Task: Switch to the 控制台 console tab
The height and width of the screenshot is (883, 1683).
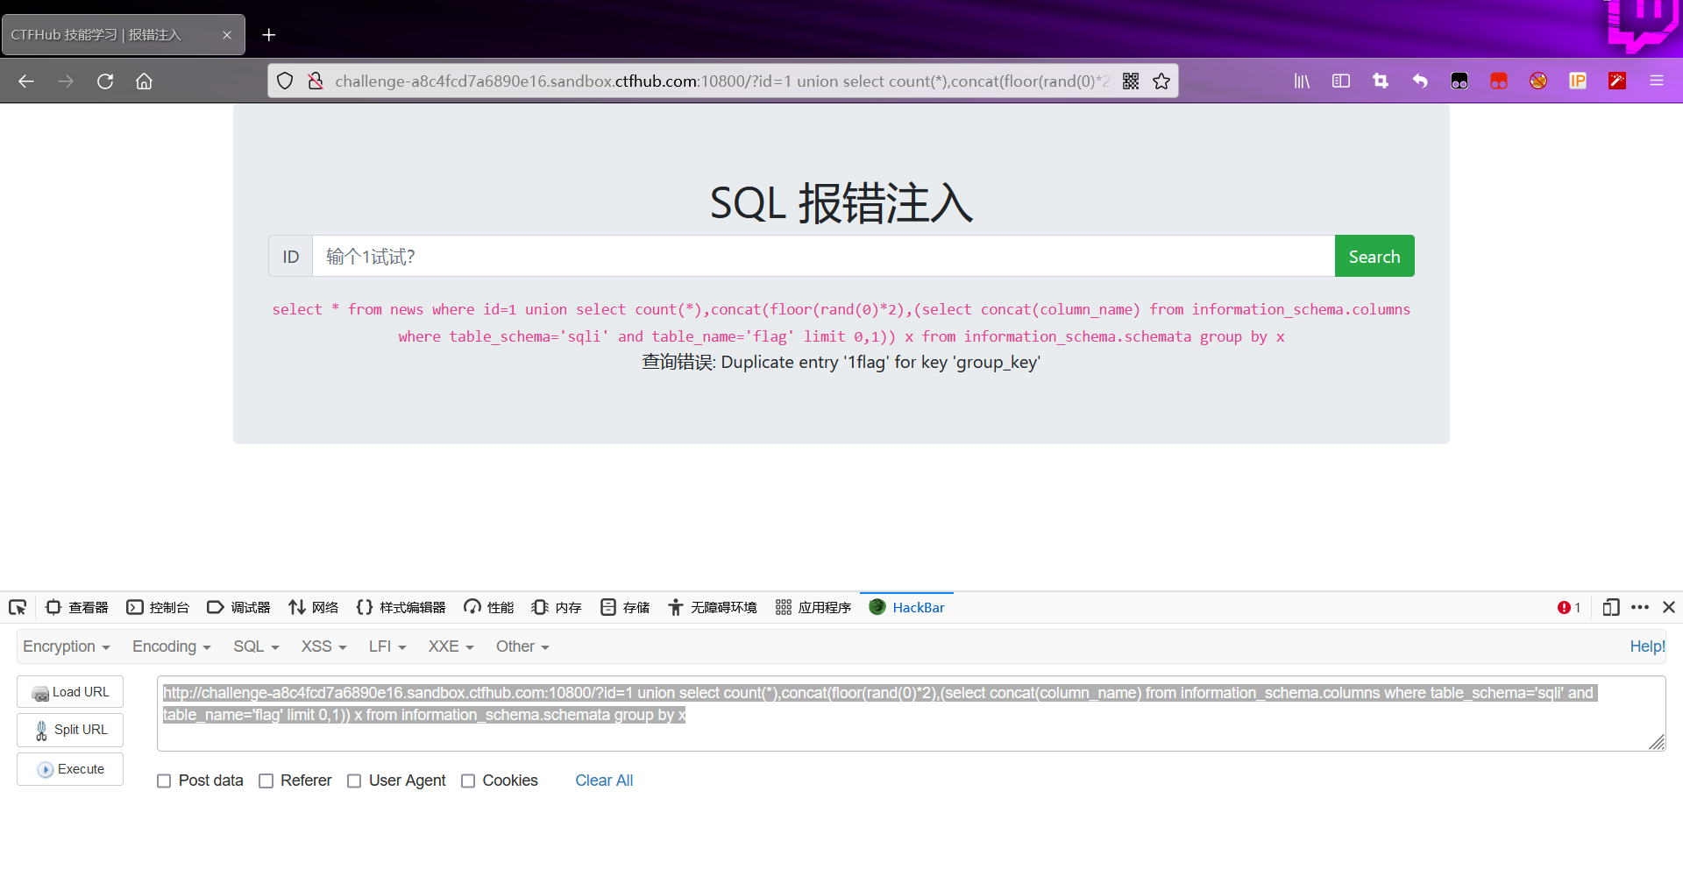Action: [x=159, y=607]
